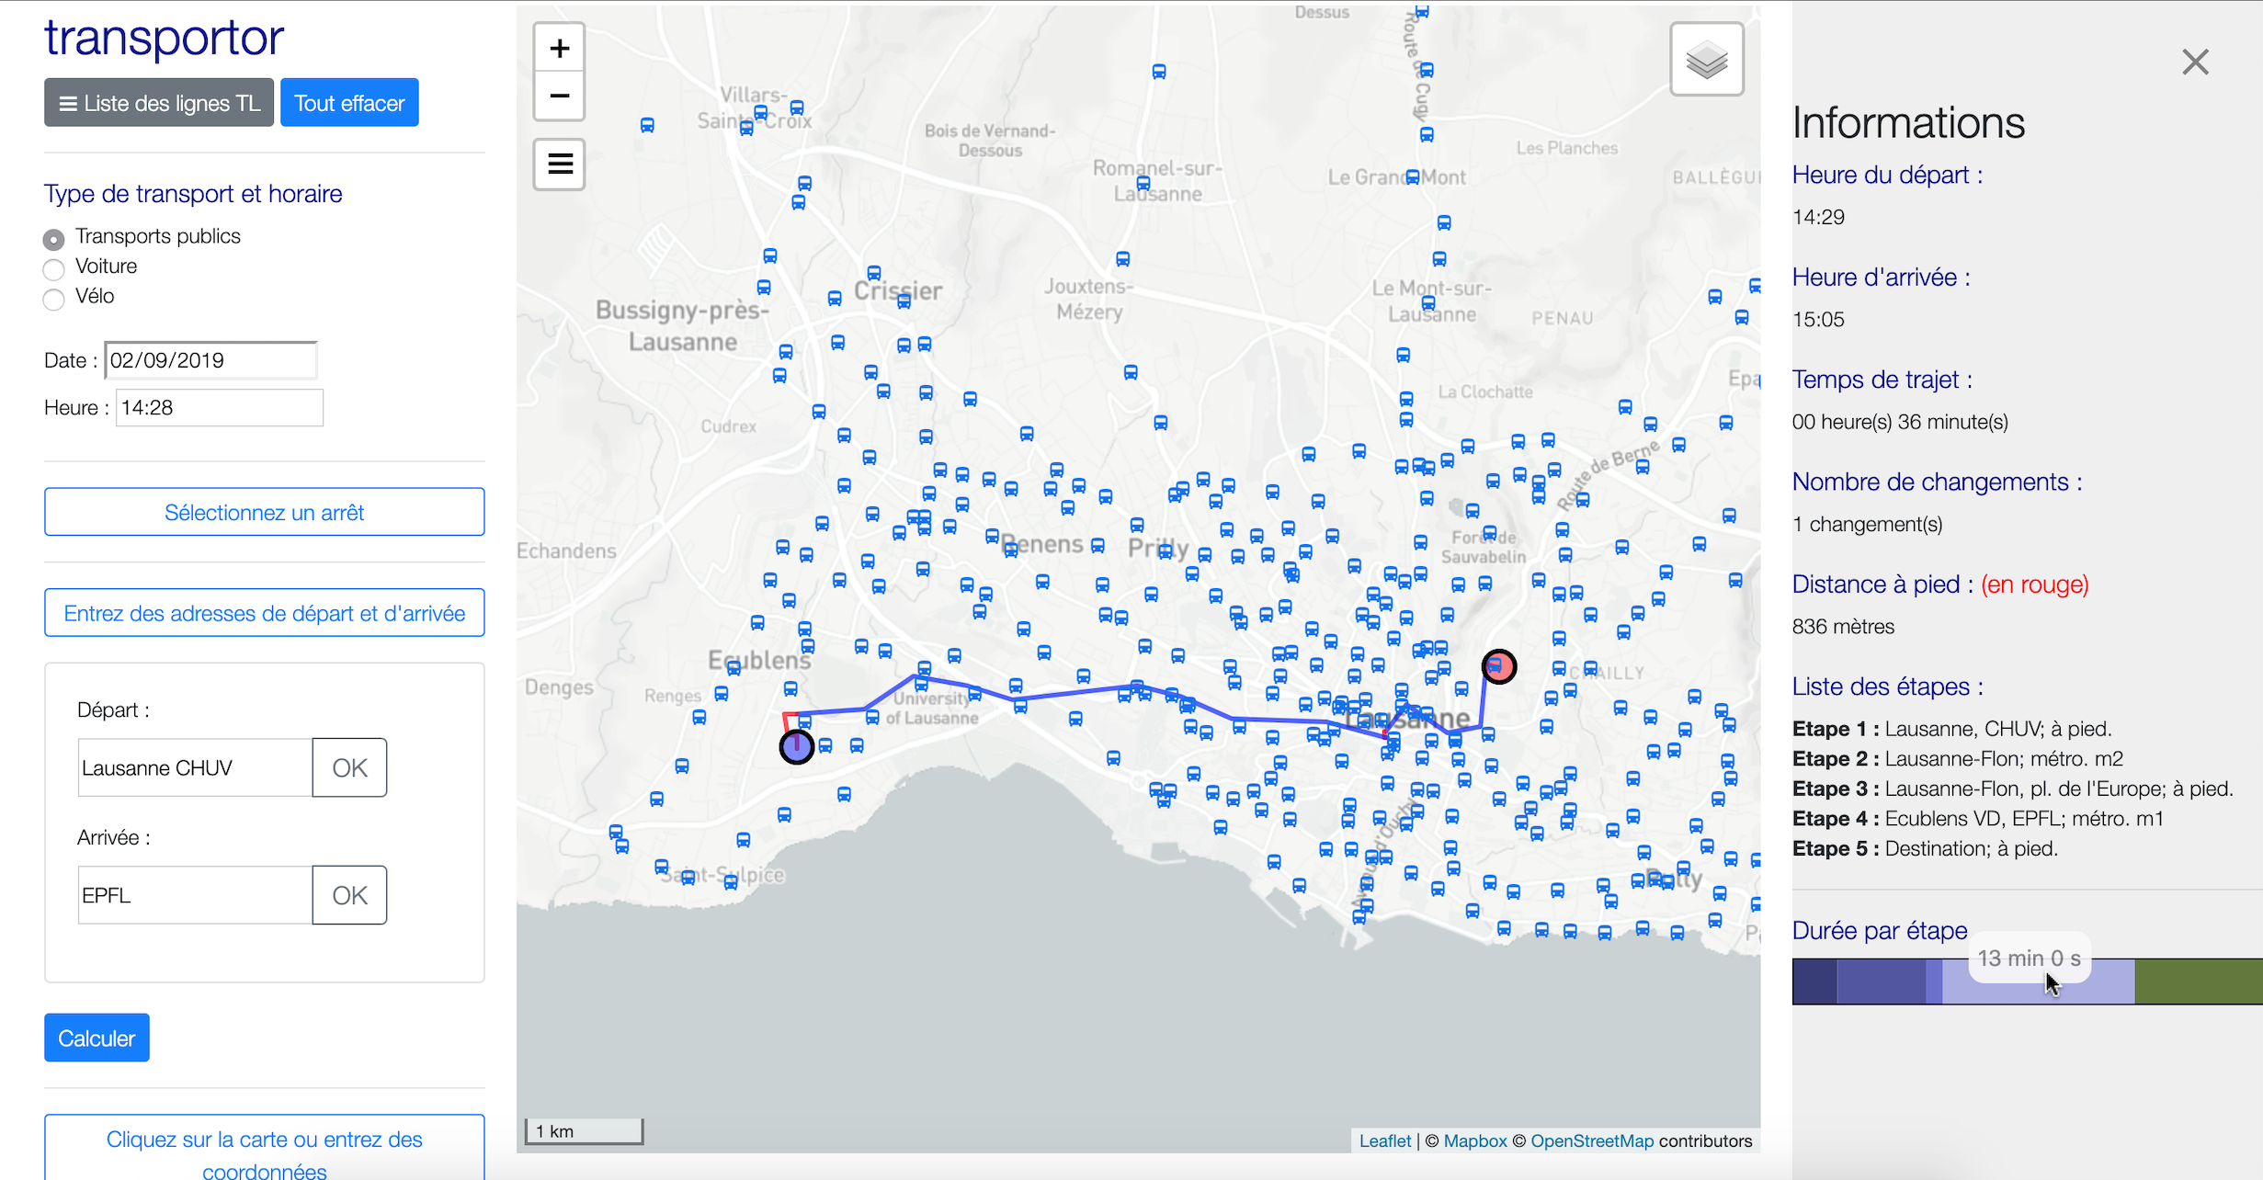Click the Calculer button
Image resolution: width=2263 pixels, height=1180 pixels.
tap(97, 1038)
